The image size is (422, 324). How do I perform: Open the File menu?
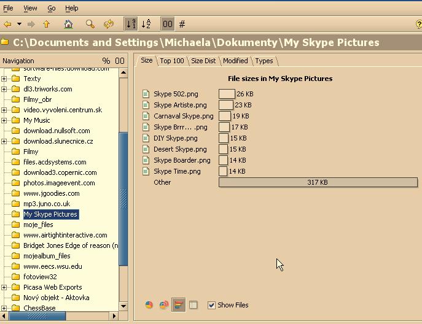pyautogui.click(x=8, y=9)
